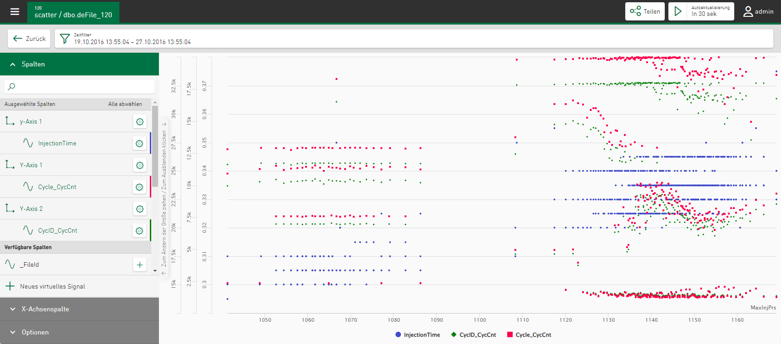Open settings gear for CycID_CycCnt
The image size is (781, 344).
(140, 230)
